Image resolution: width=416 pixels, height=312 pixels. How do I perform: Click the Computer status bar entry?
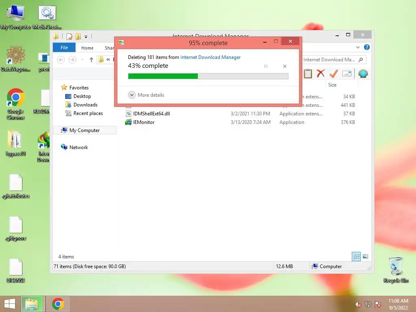327,266
